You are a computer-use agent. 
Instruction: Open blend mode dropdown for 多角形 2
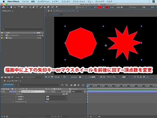56,97
